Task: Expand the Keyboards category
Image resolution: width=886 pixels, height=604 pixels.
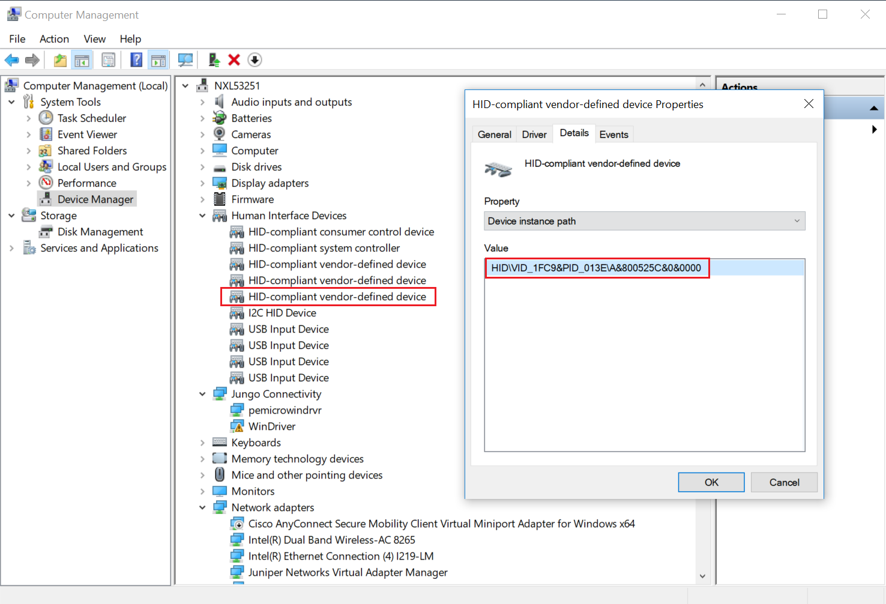Action: pyautogui.click(x=202, y=442)
